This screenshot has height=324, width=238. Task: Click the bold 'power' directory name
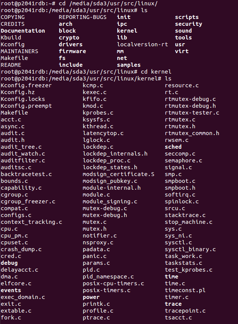[x=91, y=297]
